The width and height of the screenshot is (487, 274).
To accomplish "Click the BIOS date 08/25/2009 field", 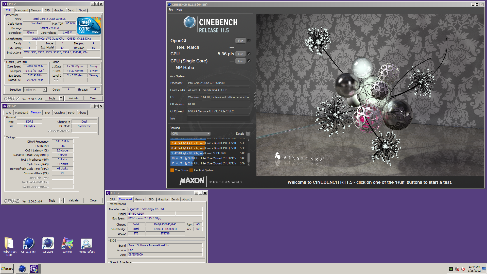I will point(165,254).
